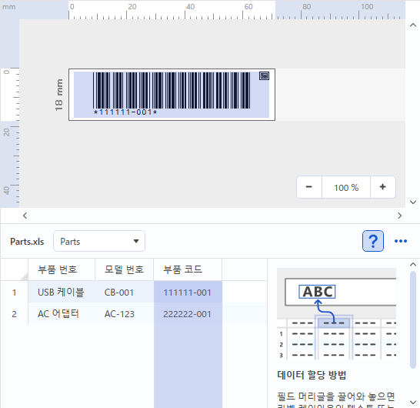The height and width of the screenshot is (408, 420).
Task: Click the 222222-001 cell
Action: (x=188, y=313)
